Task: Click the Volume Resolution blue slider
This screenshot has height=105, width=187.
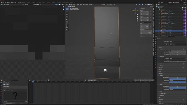Action: (x=177, y=82)
